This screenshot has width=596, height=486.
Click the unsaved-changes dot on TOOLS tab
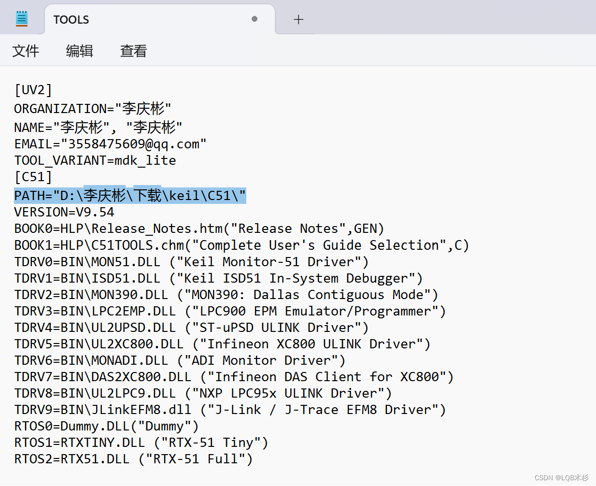click(x=255, y=19)
